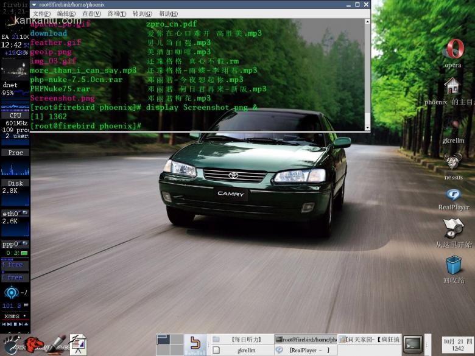Select the 每日听力 taskbar window button
475x356 pixels.
coord(241,340)
